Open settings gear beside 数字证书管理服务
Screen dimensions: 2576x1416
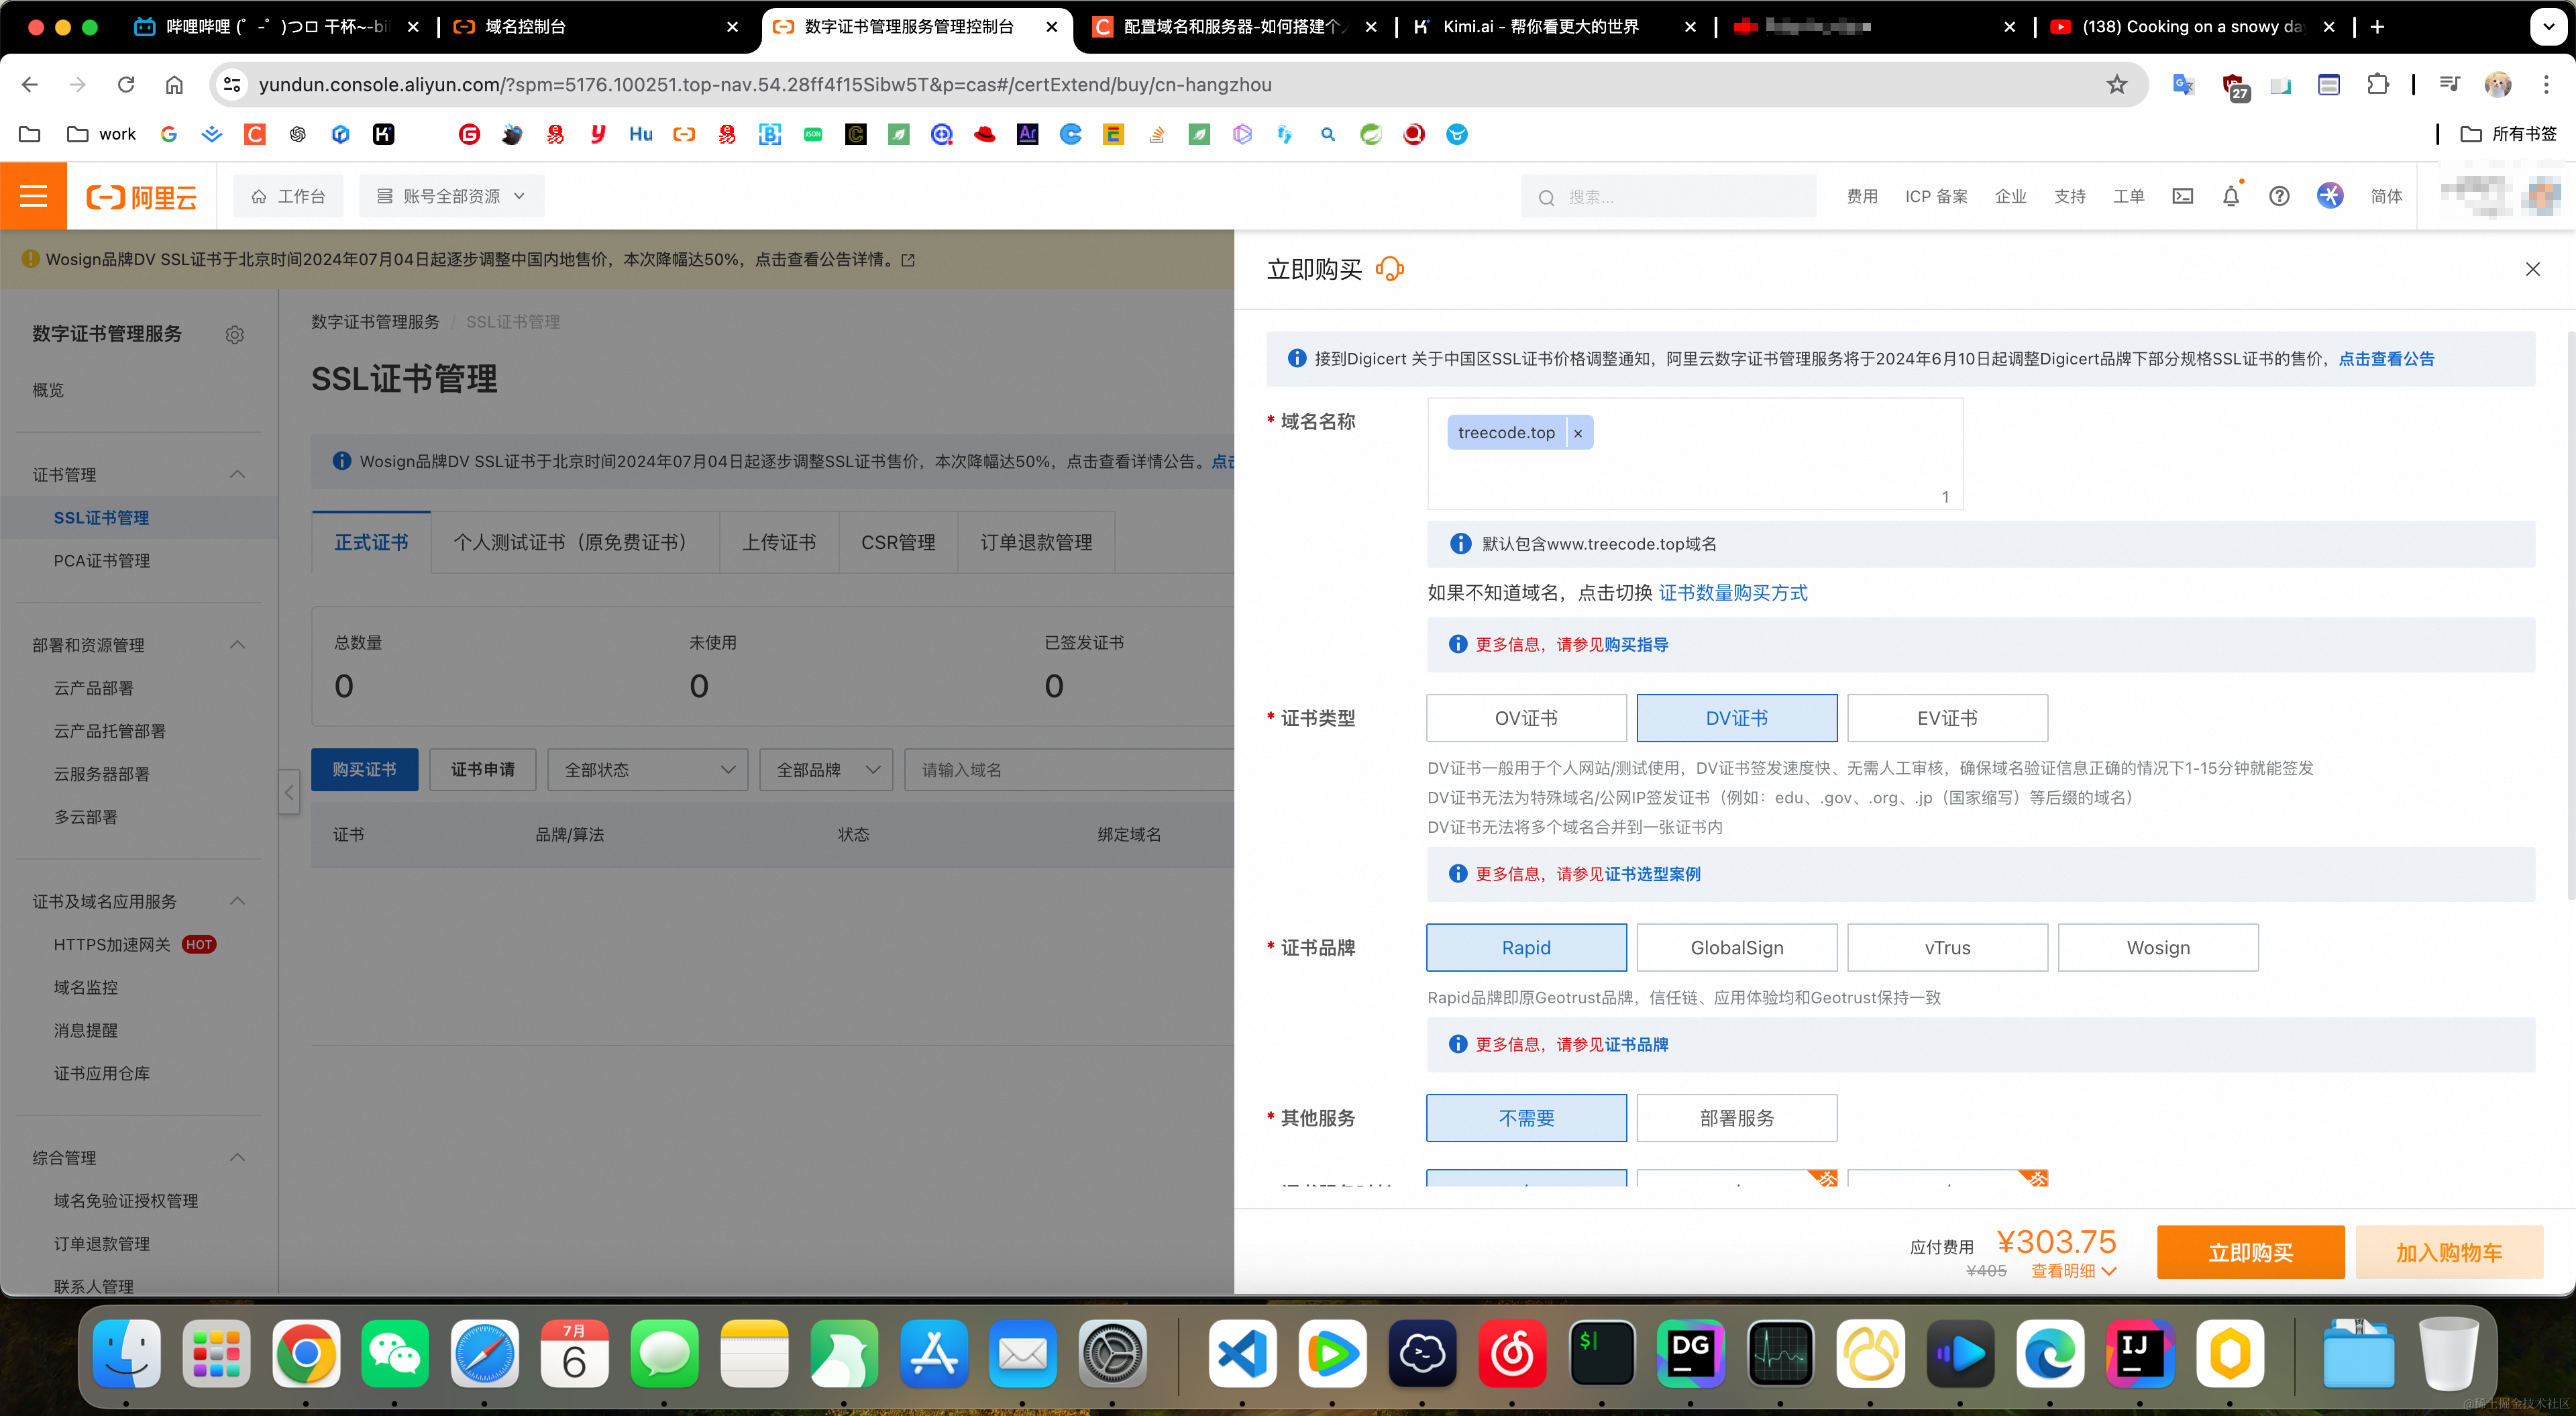[x=235, y=334]
